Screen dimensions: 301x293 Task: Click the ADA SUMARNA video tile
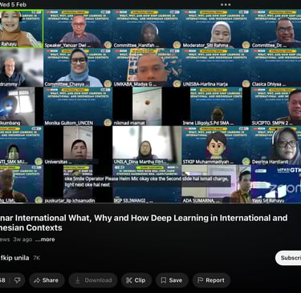point(216,184)
